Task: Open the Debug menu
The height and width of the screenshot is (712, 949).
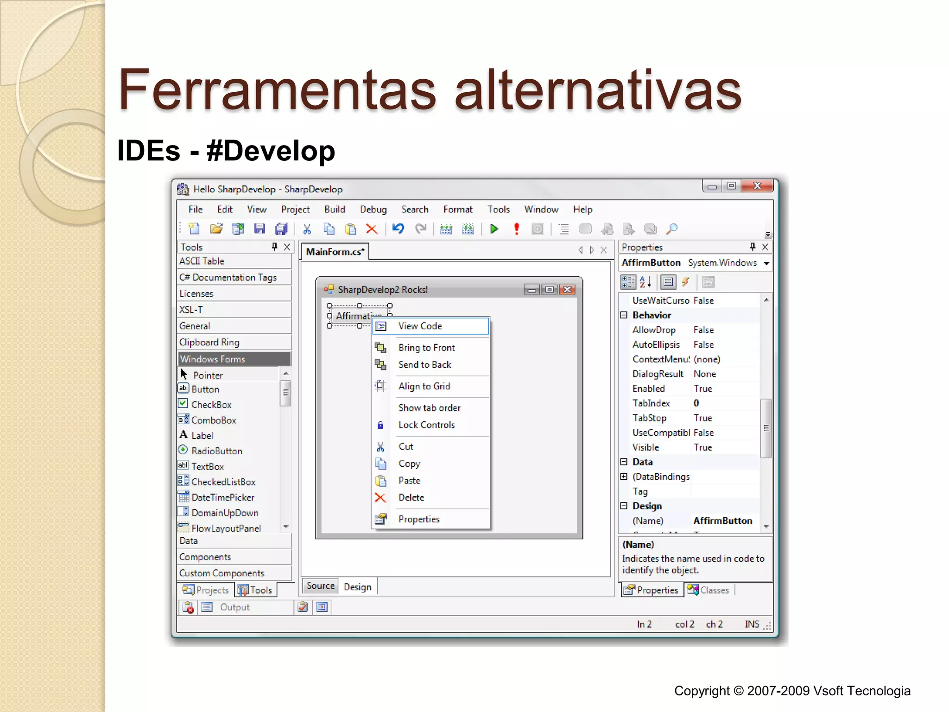Action: coord(373,209)
